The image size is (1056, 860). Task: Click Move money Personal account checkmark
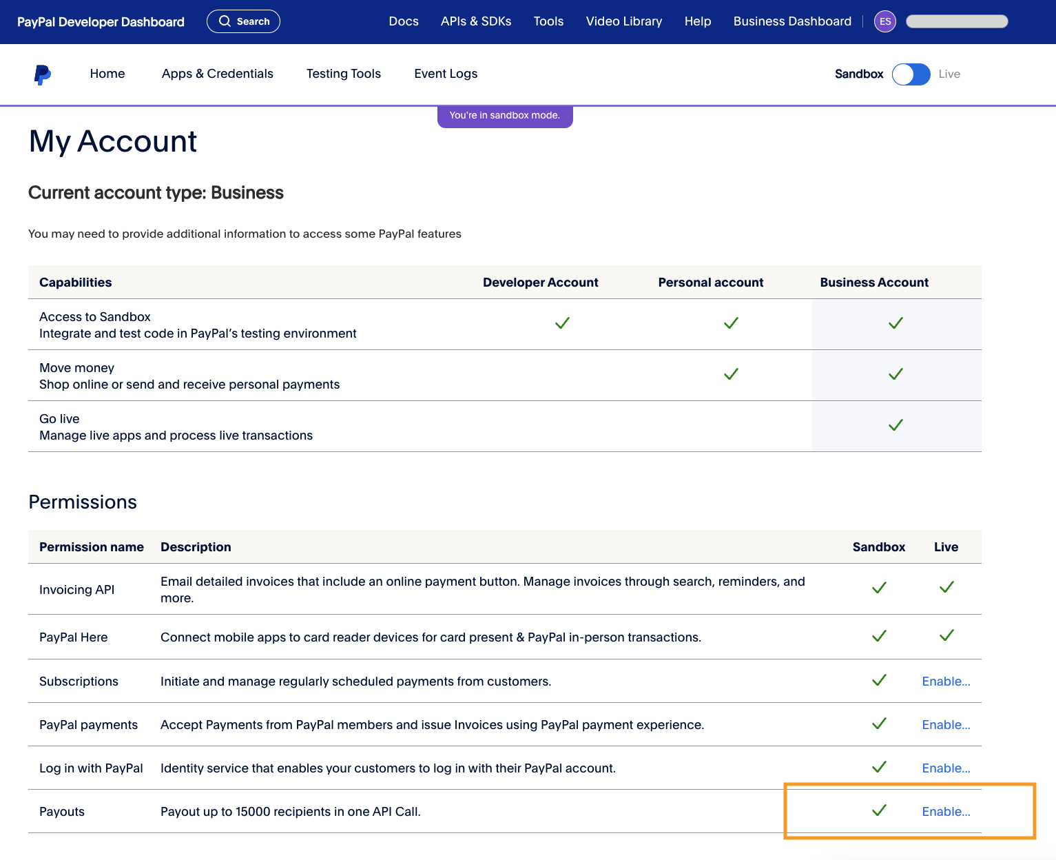731,374
